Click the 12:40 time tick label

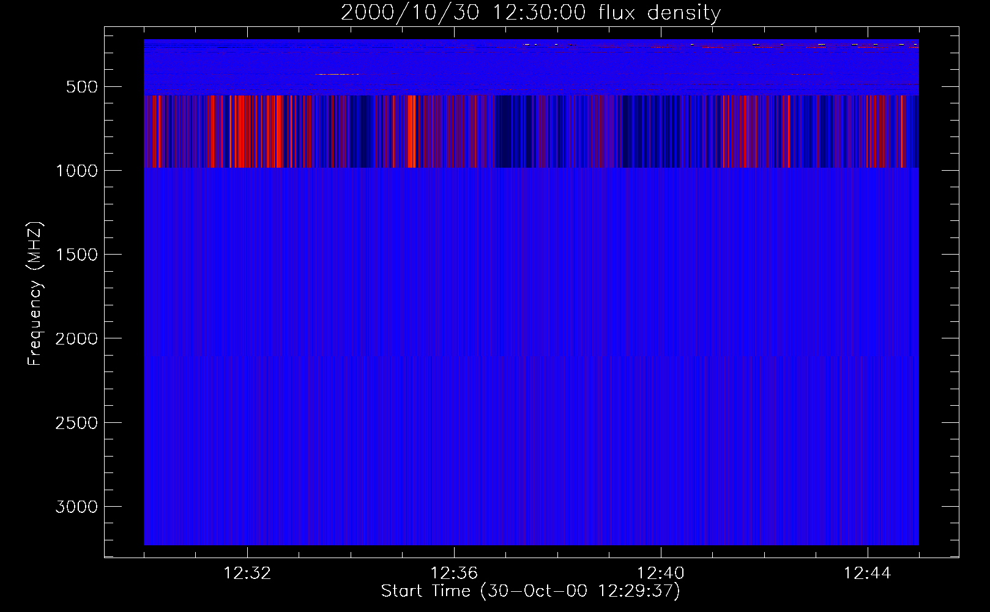[x=661, y=573]
